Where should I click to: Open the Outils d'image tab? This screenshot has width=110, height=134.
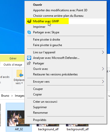[x=13, y=65]
